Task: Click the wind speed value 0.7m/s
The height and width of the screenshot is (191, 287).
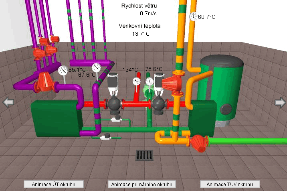Action: click(148, 13)
